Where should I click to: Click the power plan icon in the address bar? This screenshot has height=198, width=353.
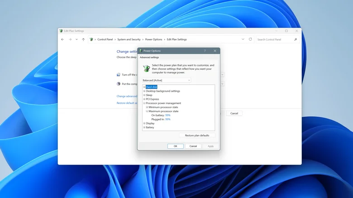click(91, 39)
